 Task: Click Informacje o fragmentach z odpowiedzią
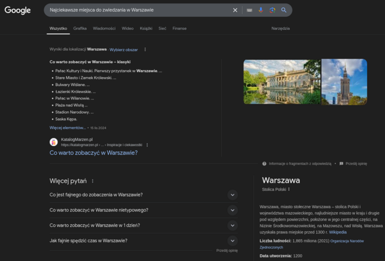coord(300,164)
